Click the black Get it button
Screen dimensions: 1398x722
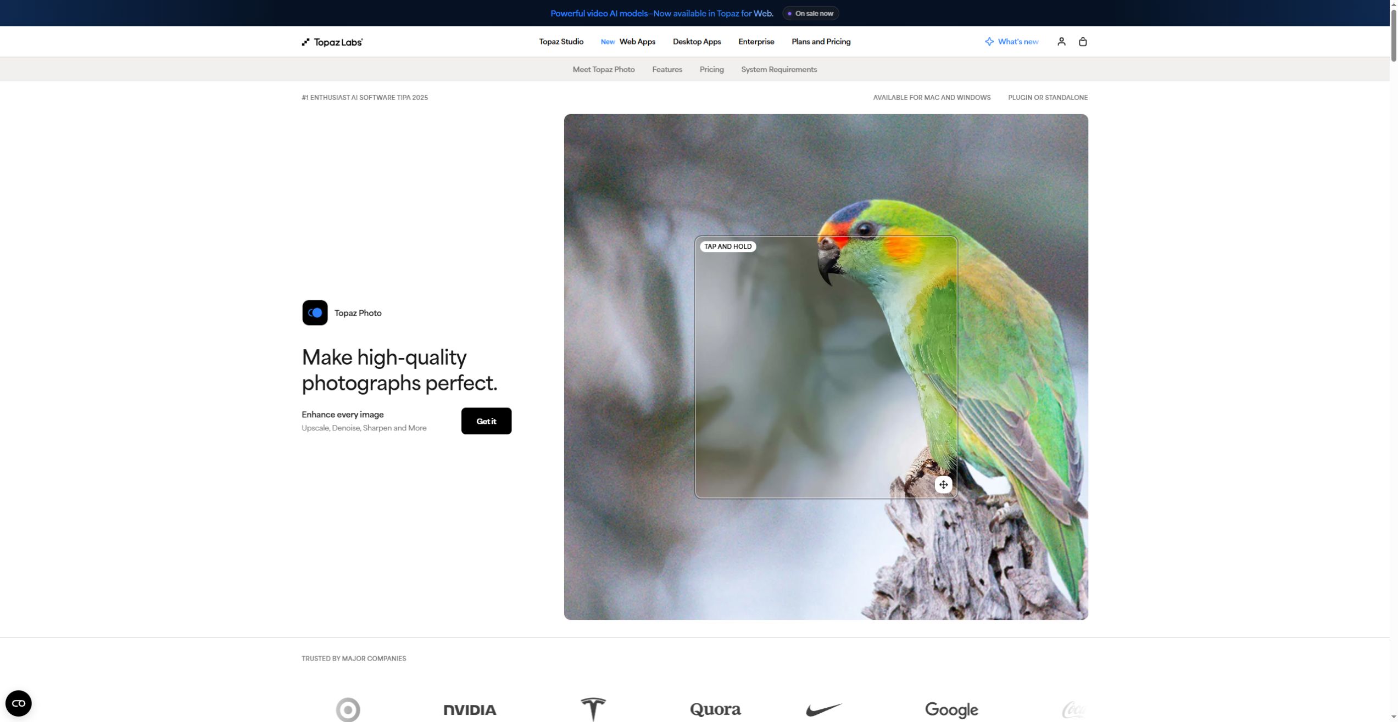point(486,421)
